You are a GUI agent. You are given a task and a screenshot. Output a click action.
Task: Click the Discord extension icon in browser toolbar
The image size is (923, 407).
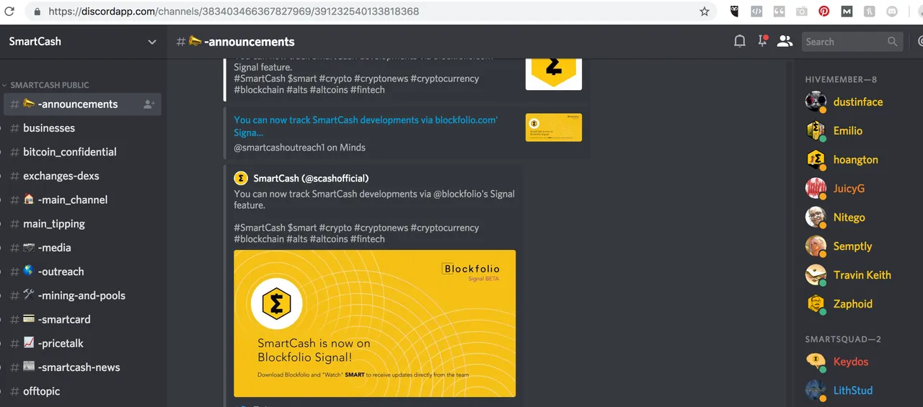892,12
